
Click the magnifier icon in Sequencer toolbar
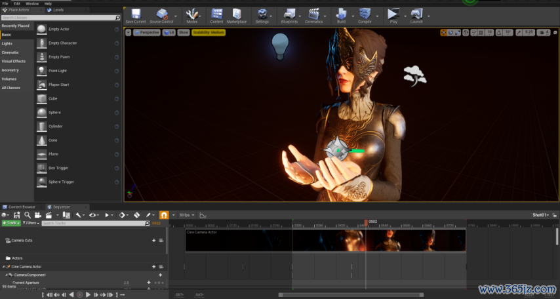[x=28, y=214]
